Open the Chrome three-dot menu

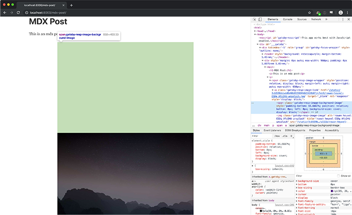pyautogui.click(x=348, y=13)
